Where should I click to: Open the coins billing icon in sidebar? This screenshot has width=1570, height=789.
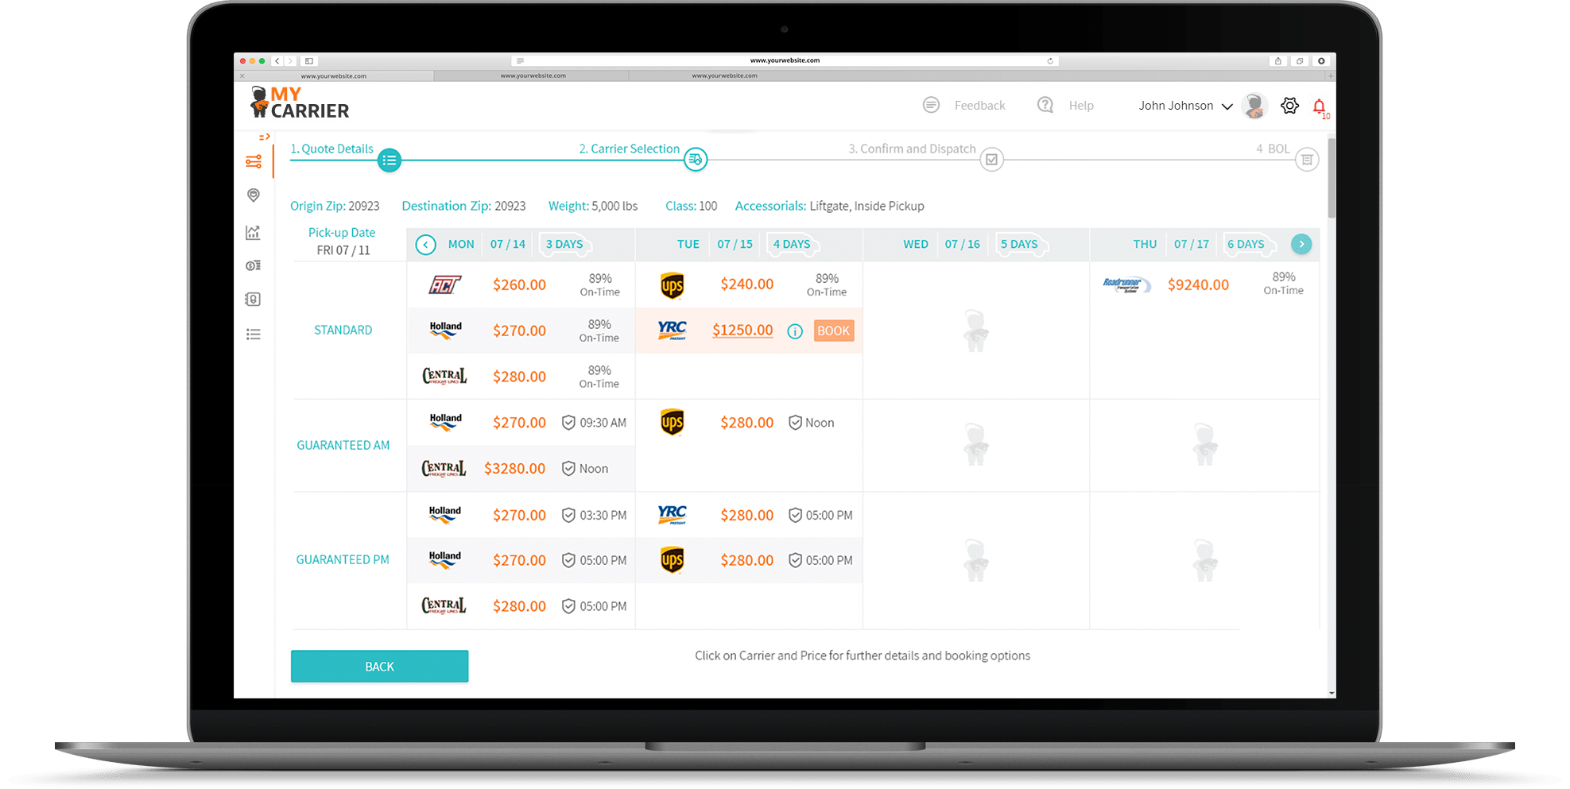point(253,265)
